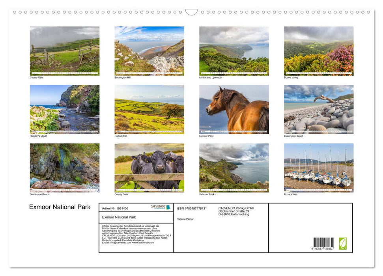This screenshot has height=276, width=383.
Task: Select the Valley of Rocks coastal photo
Action: tap(234, 168)
